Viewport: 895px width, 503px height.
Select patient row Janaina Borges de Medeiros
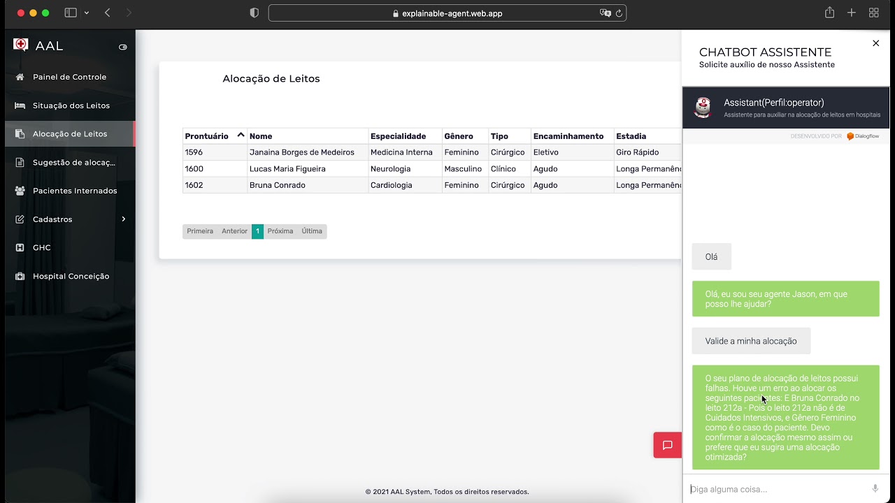coord(431,152)
